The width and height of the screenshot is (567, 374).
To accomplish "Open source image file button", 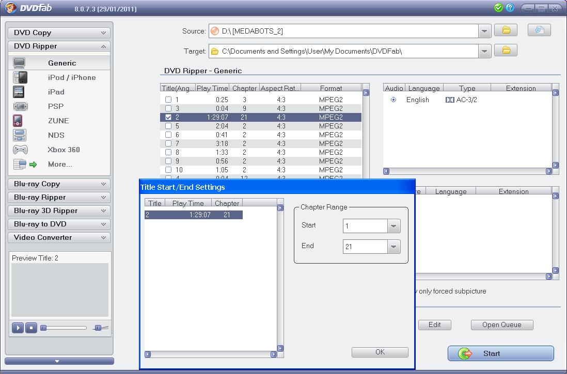I will 539,30.
